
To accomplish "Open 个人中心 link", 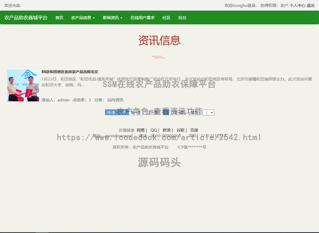I will [297, 5].
